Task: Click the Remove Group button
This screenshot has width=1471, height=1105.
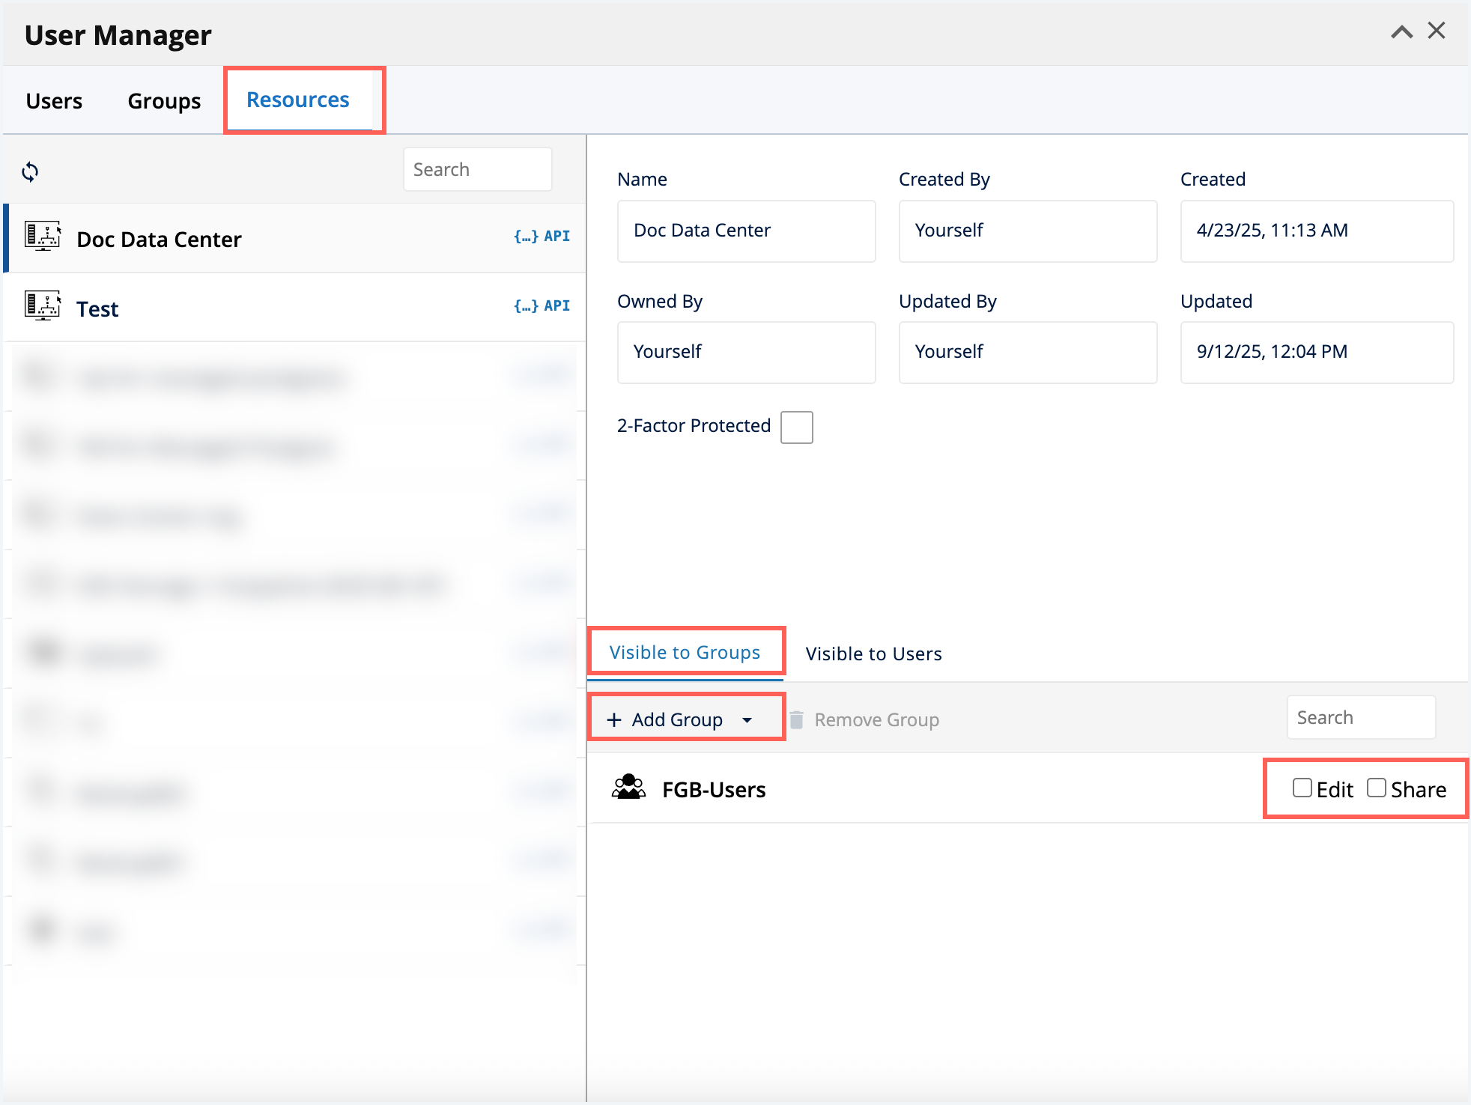Action: pyautogui.click(x=875, y=719)
